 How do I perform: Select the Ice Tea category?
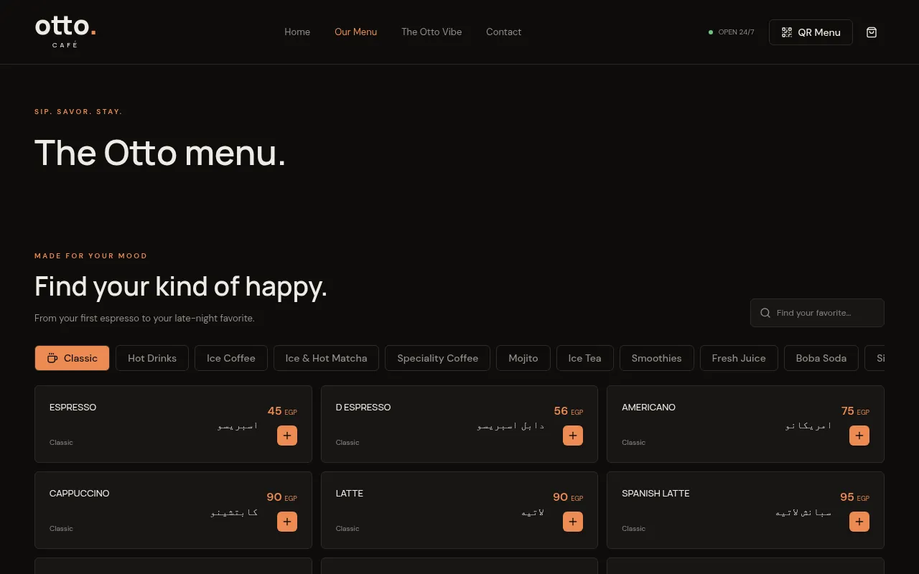585,358
